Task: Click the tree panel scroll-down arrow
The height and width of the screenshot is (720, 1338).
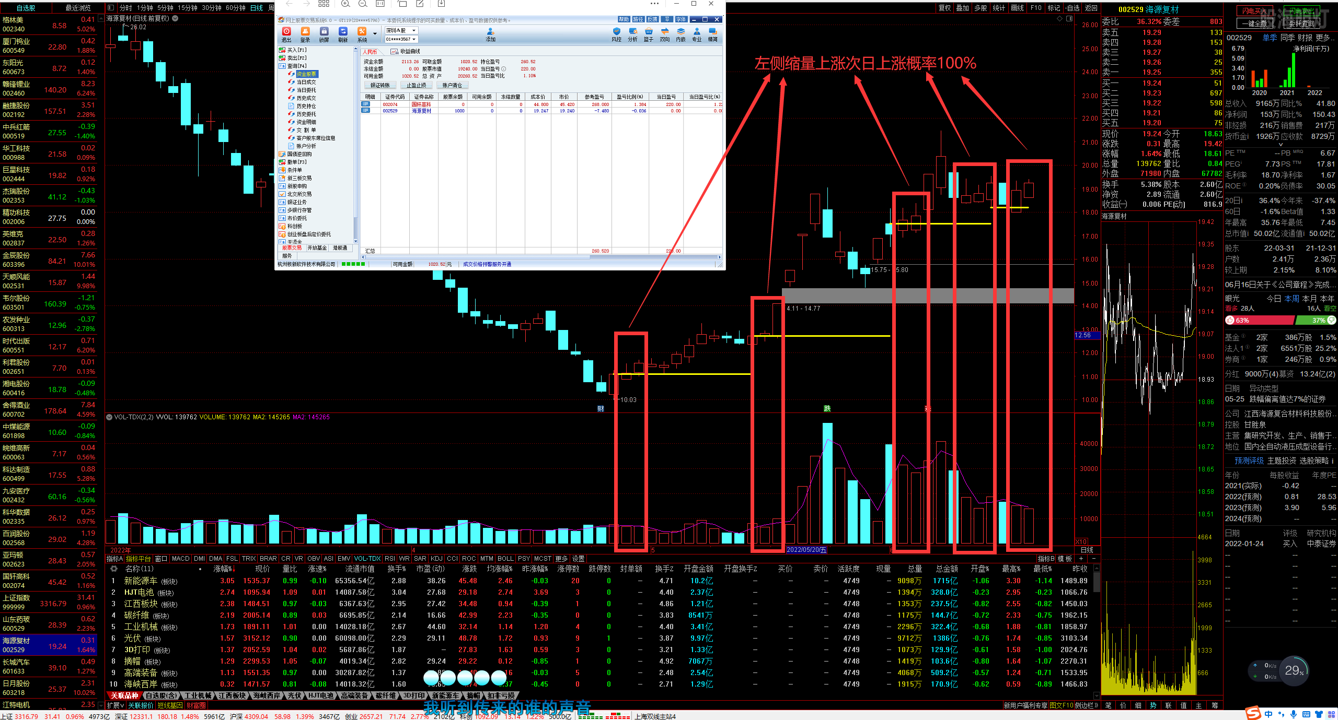Action: [x=355, y=241]
